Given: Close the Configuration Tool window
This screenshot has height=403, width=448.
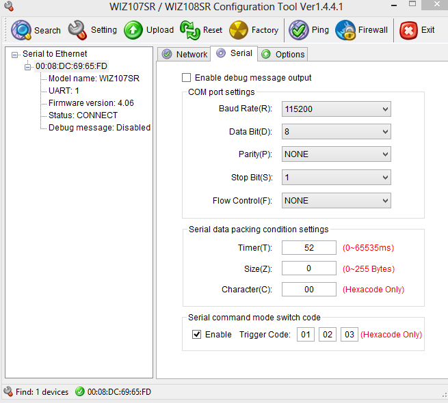Looking at the screenshot, I should tap(435, 5).
